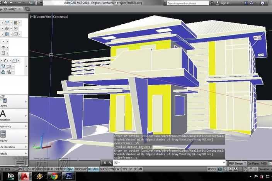Click Sign In button

pyautogui.click(x=223, y=3)
